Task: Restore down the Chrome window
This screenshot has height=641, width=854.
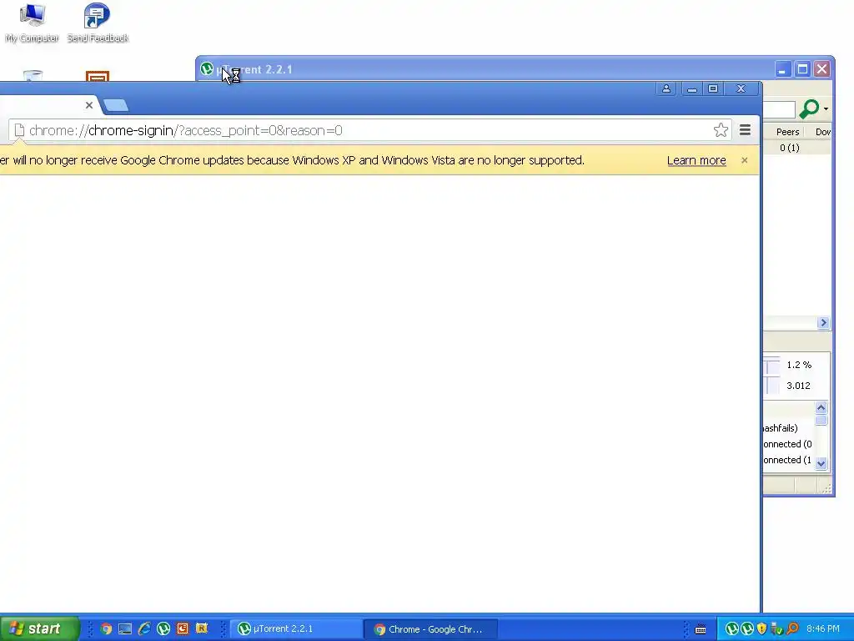Action: (713, 88)
